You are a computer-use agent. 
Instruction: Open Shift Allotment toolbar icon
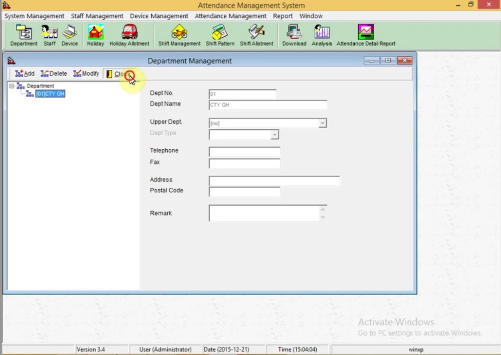pyautogui.click(x=257, y=35)
